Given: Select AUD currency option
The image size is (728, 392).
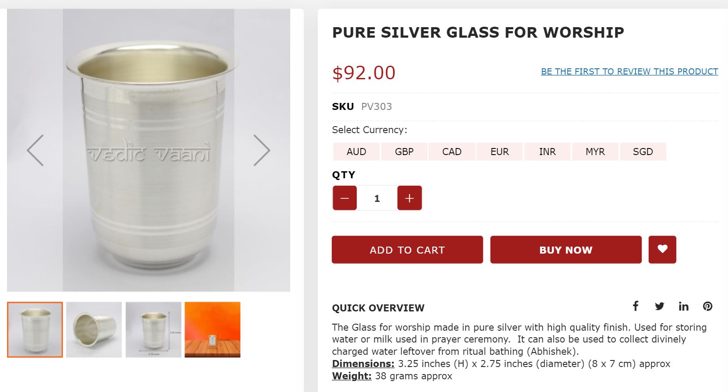Looking at the screenshot, I should (x=356, y=152).
